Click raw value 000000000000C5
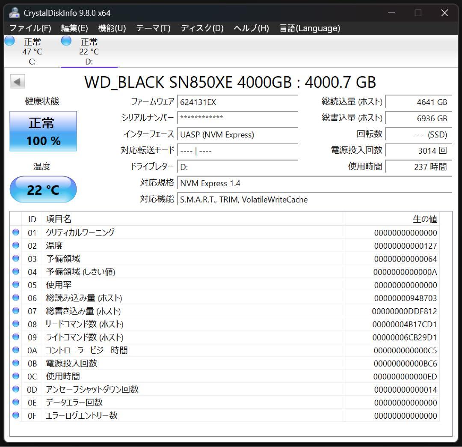 [406, 350]
